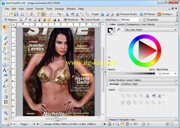Click the Flip Vertical icon in Arrange panel

click(154, 96)
